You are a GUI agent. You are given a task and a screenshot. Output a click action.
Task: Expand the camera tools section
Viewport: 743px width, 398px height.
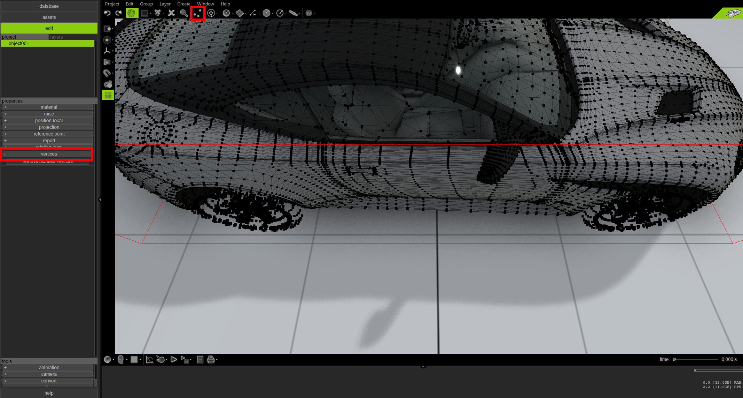pos(49,374)
